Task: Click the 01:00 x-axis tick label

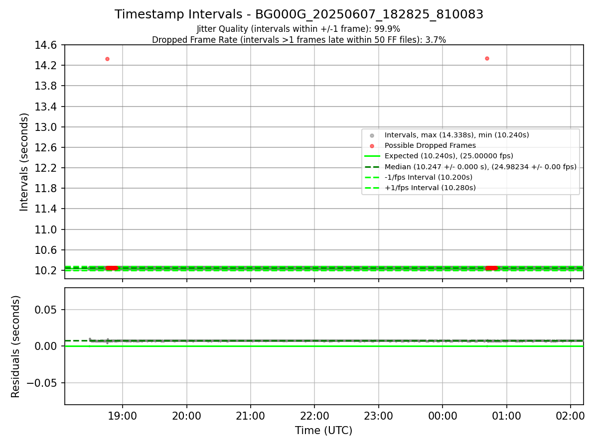Action: click(506, 416)
